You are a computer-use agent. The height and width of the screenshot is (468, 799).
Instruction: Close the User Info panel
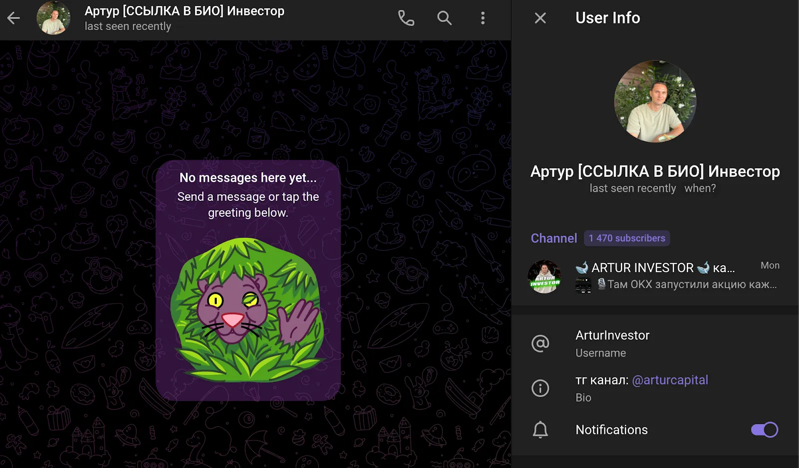tap(540, 18)
